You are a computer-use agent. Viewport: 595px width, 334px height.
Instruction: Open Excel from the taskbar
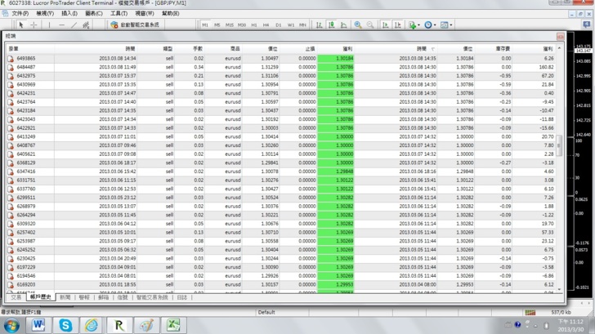173,325
